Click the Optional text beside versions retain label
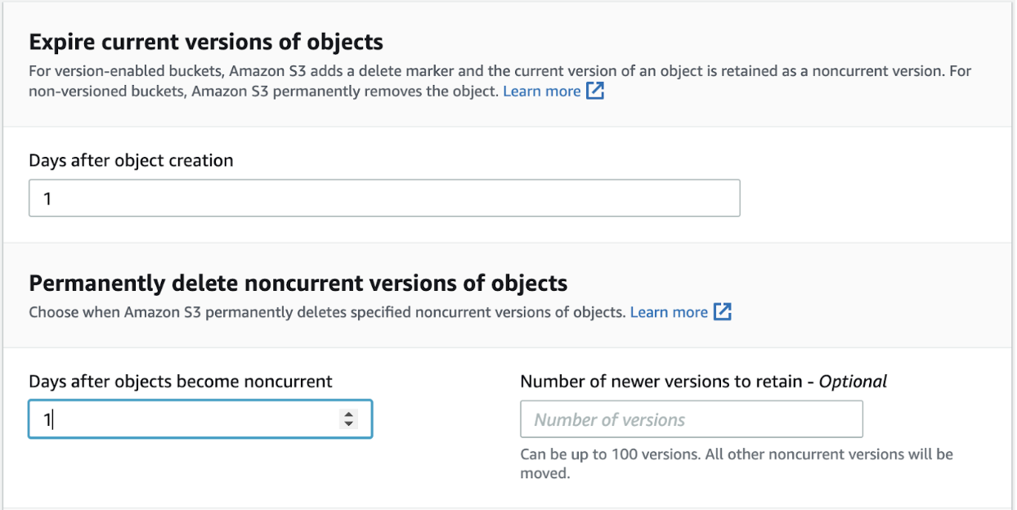Screen dimensions: 1017x510 (853, 381)
